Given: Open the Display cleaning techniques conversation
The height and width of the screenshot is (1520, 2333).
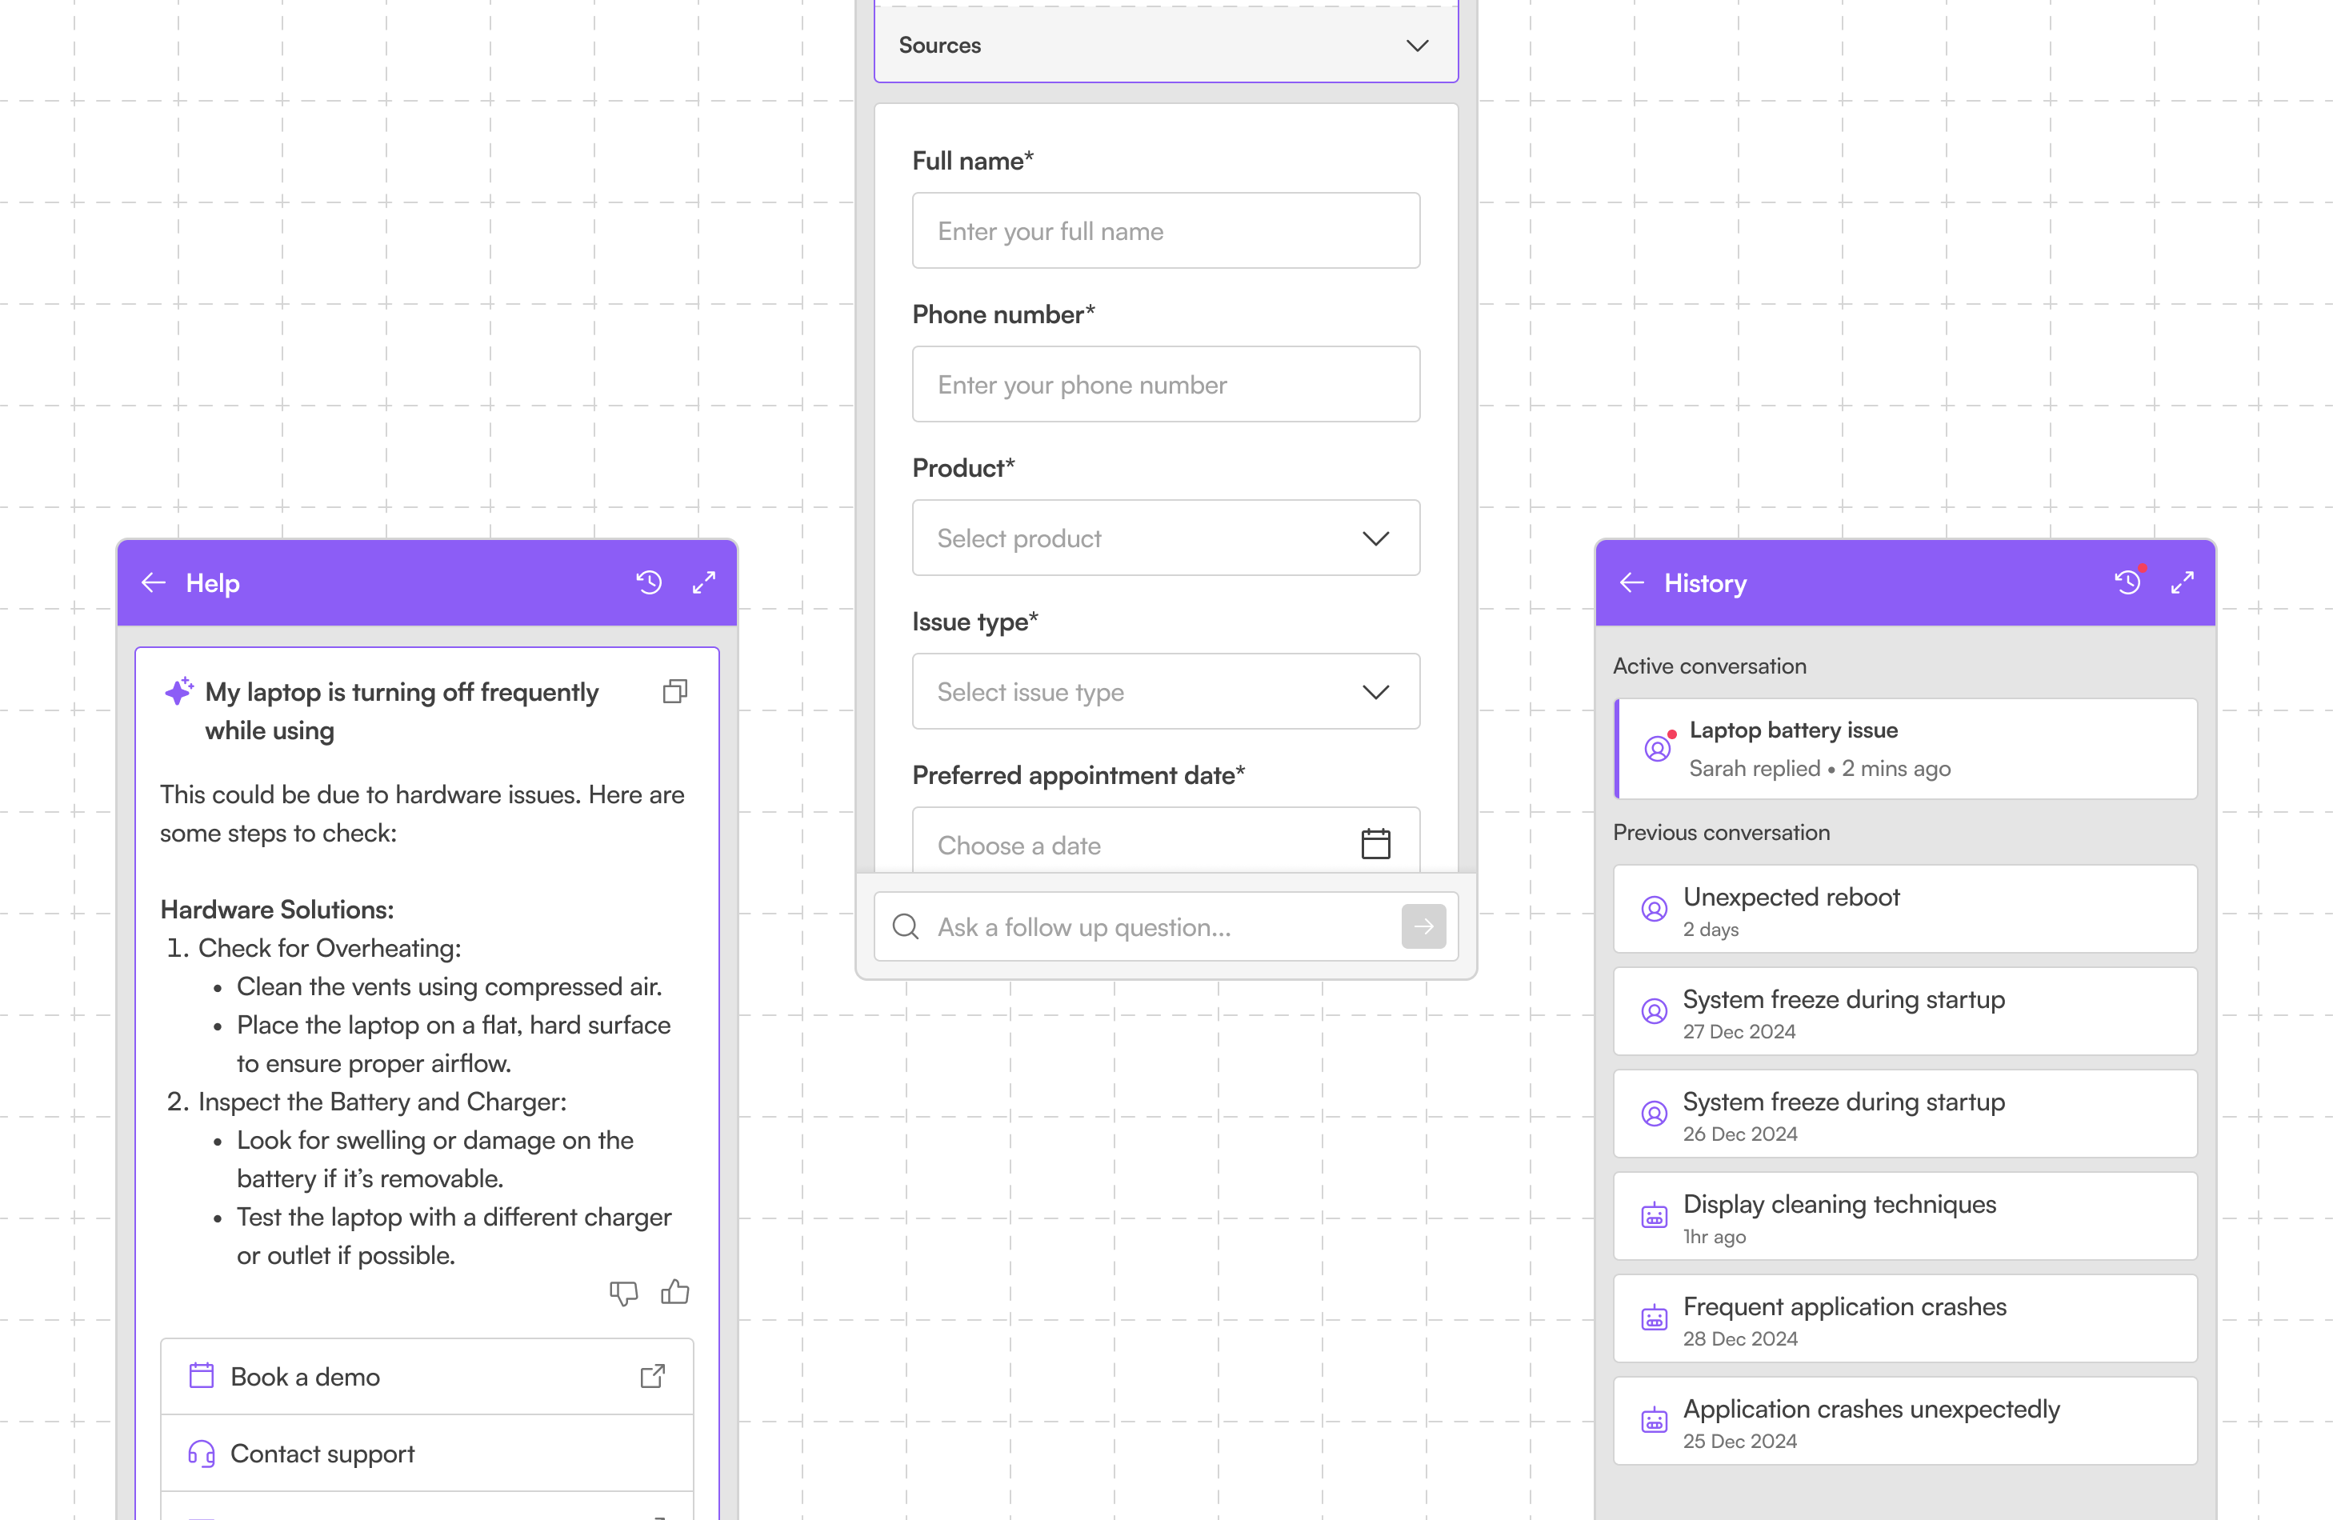Looking at the screenshot, I should click(x=1906, y=1216).
